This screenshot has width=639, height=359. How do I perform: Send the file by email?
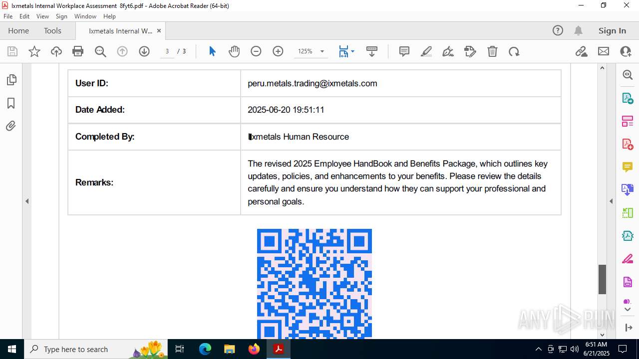[604, 51]
